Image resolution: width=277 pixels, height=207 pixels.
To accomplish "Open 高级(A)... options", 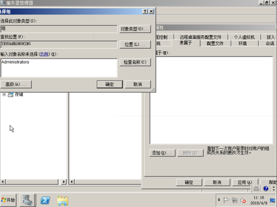I will click(16, 84).
